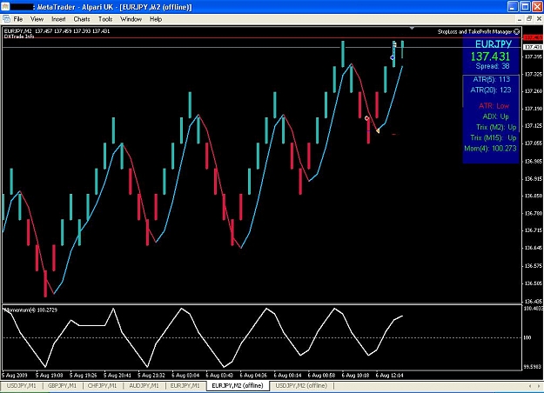Switch to the USDJPY,M2 (offline) tab
Screen dimensions: 544x393
pos(301,385)
